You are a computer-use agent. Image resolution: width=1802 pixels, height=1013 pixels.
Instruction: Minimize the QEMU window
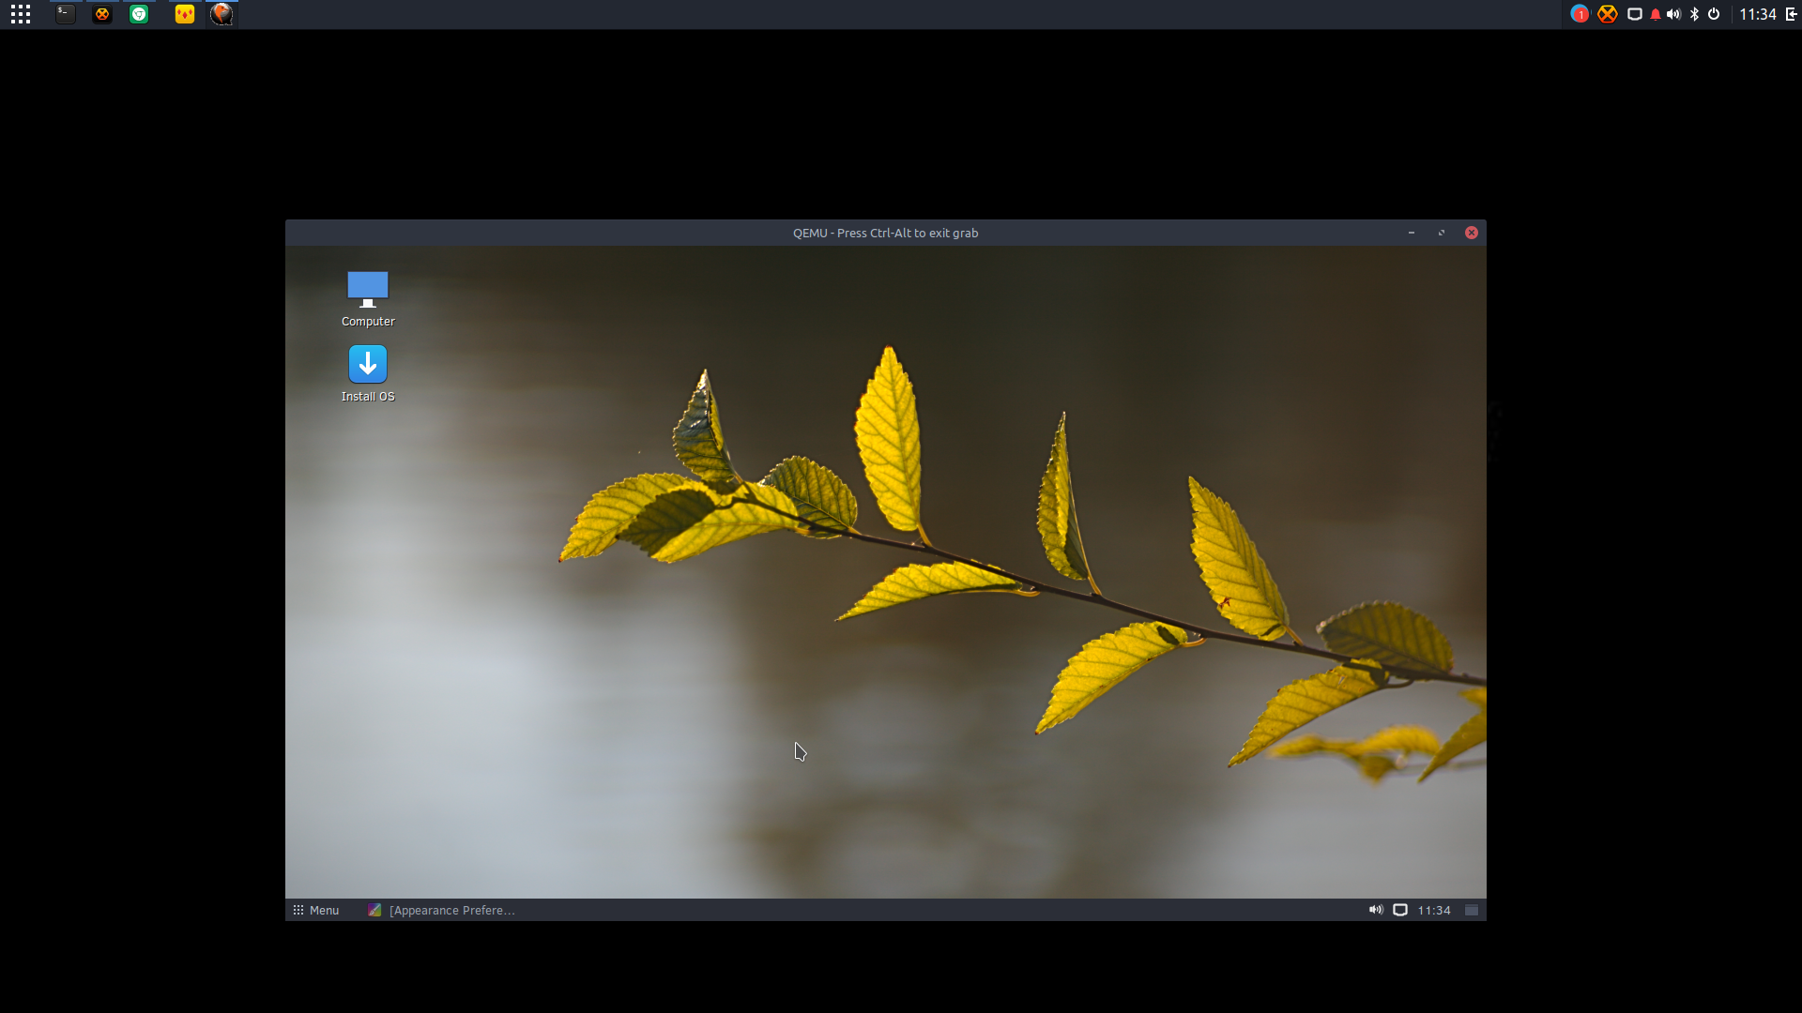1412,233
